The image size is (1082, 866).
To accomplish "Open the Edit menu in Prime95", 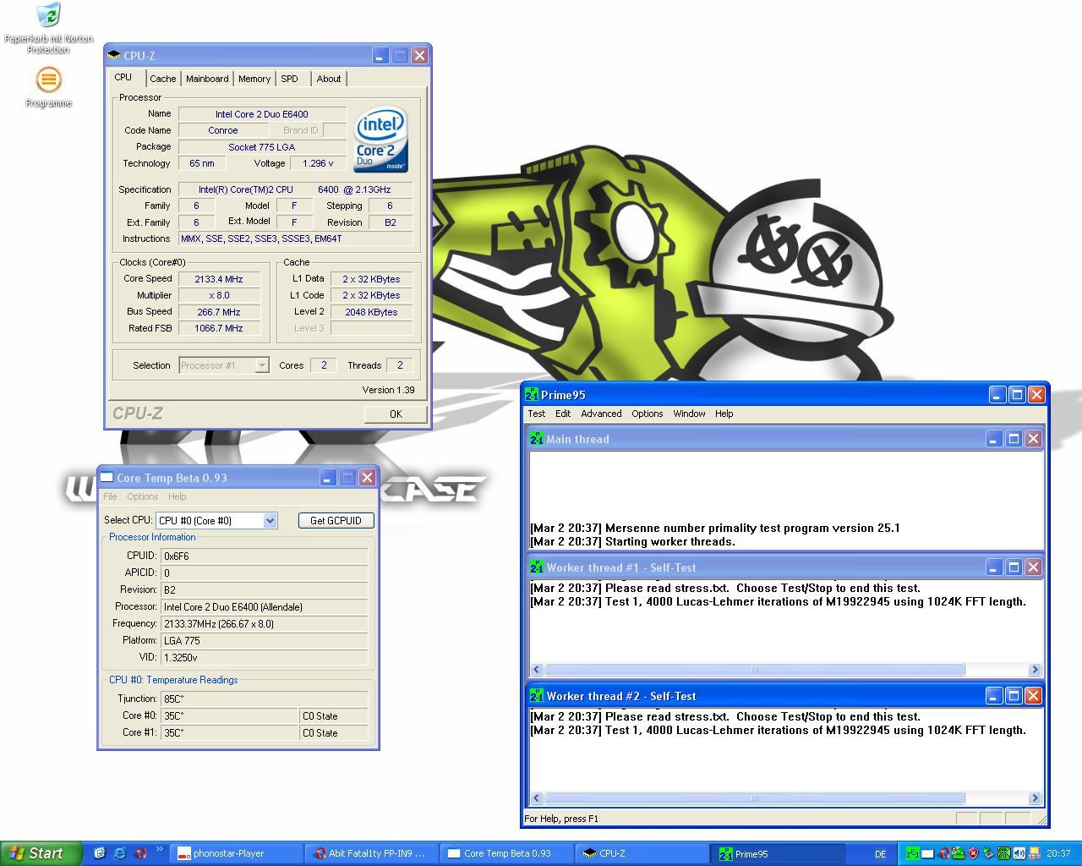I will pos(563,414).
